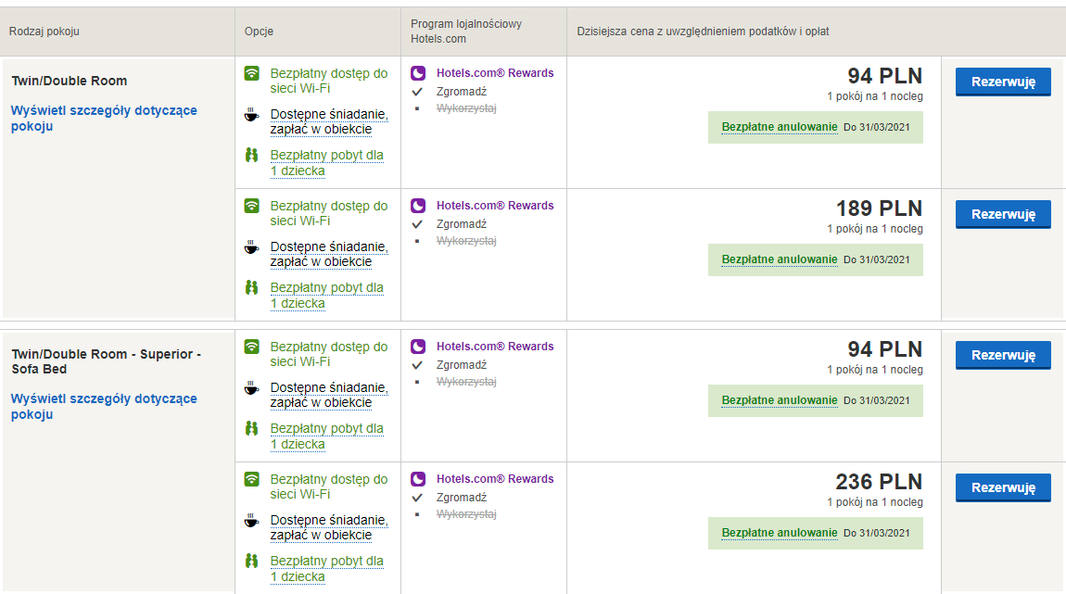The height and width of the screenshot is (594, 1066).
Task: Click the child stay icon in the 236 PLN offer
Action: pos(251,562)
